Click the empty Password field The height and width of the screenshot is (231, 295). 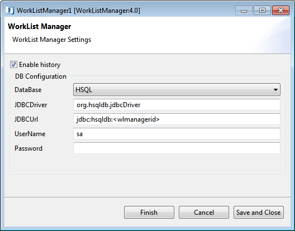pos(177,148)
